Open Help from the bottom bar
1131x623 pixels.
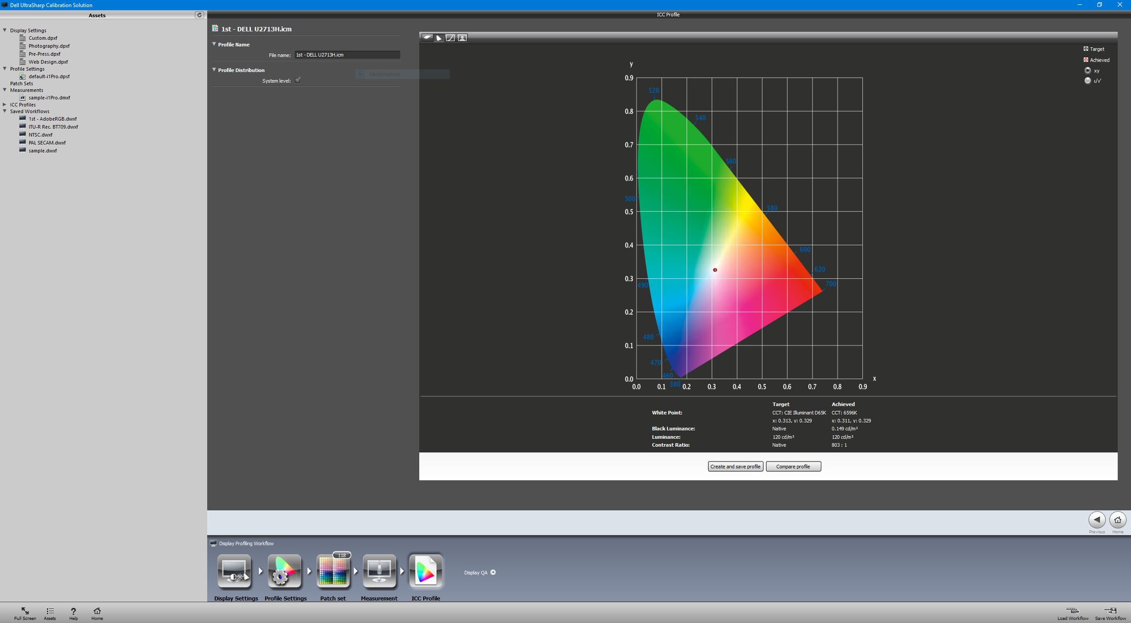coord(73,611)
